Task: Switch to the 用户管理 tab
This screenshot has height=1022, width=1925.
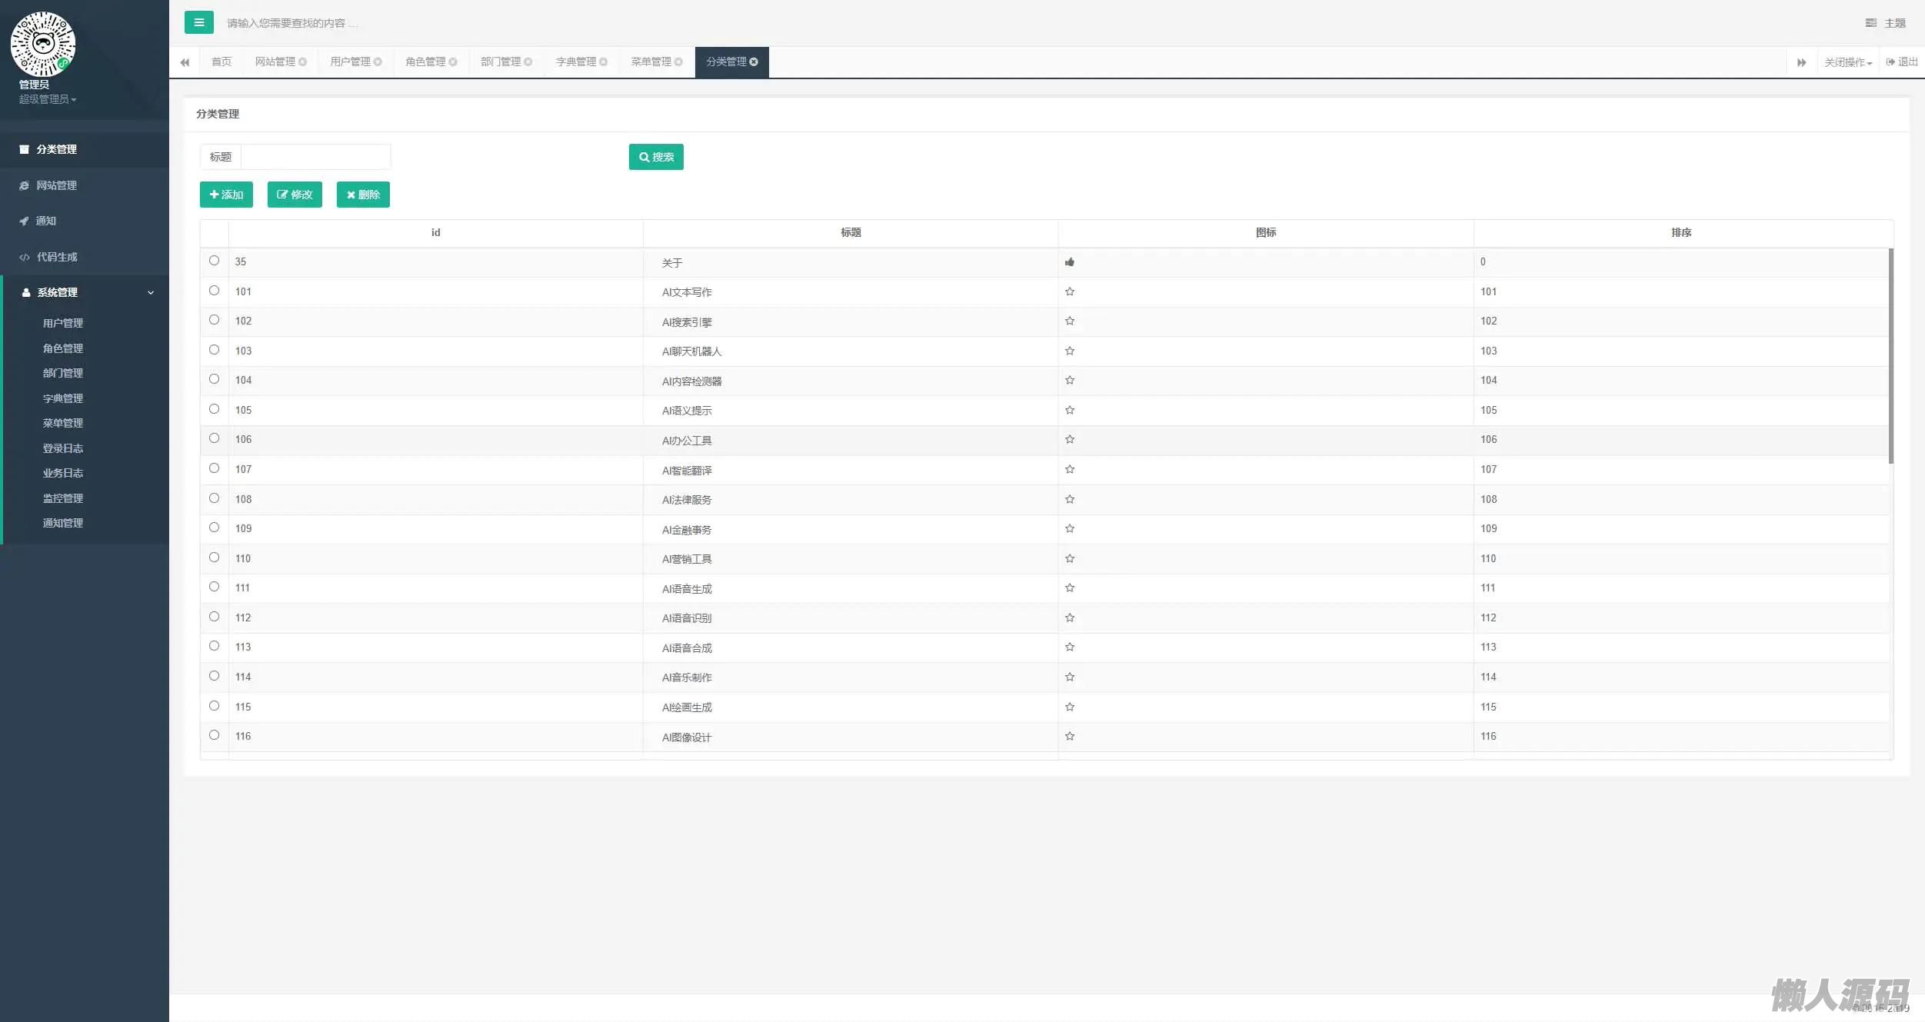Action: coord(350,62)
